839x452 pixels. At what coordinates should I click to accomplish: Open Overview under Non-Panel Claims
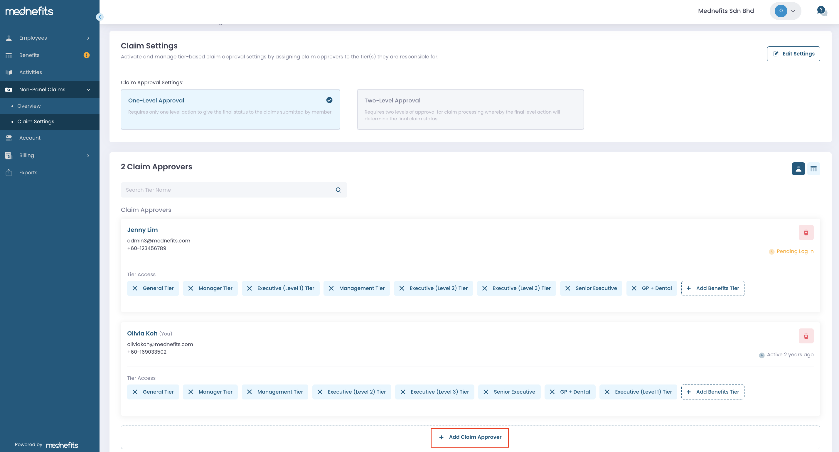pyautogui.click(x=29, y=106)
